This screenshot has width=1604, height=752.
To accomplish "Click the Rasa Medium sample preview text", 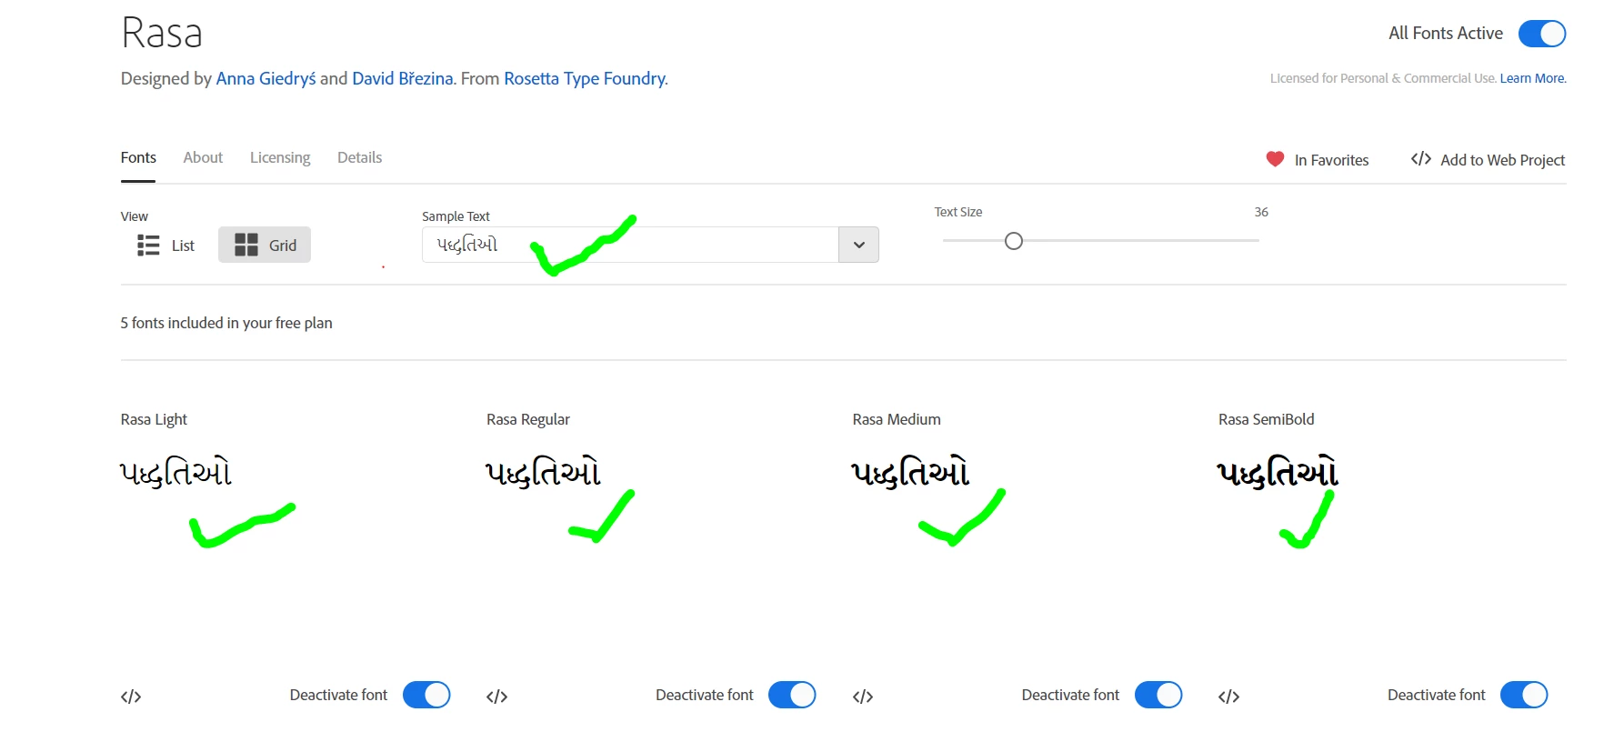I will 910,472.
